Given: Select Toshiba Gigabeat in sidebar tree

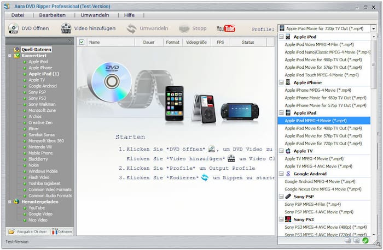Looking at the screenshot, I should (44, 183).
